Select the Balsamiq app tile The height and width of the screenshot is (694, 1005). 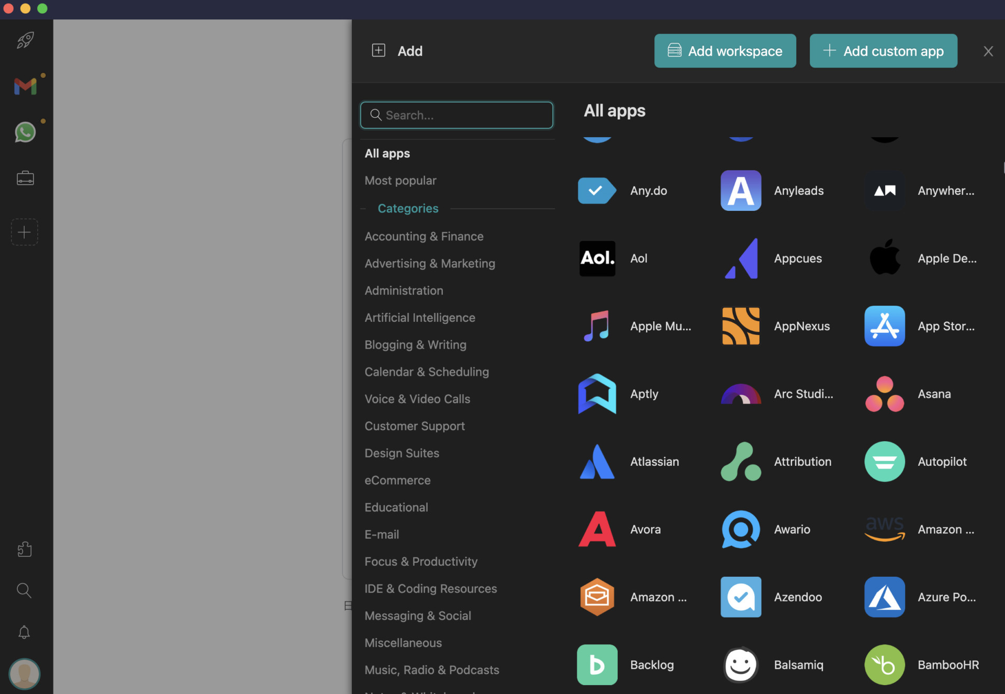point(740,665)
